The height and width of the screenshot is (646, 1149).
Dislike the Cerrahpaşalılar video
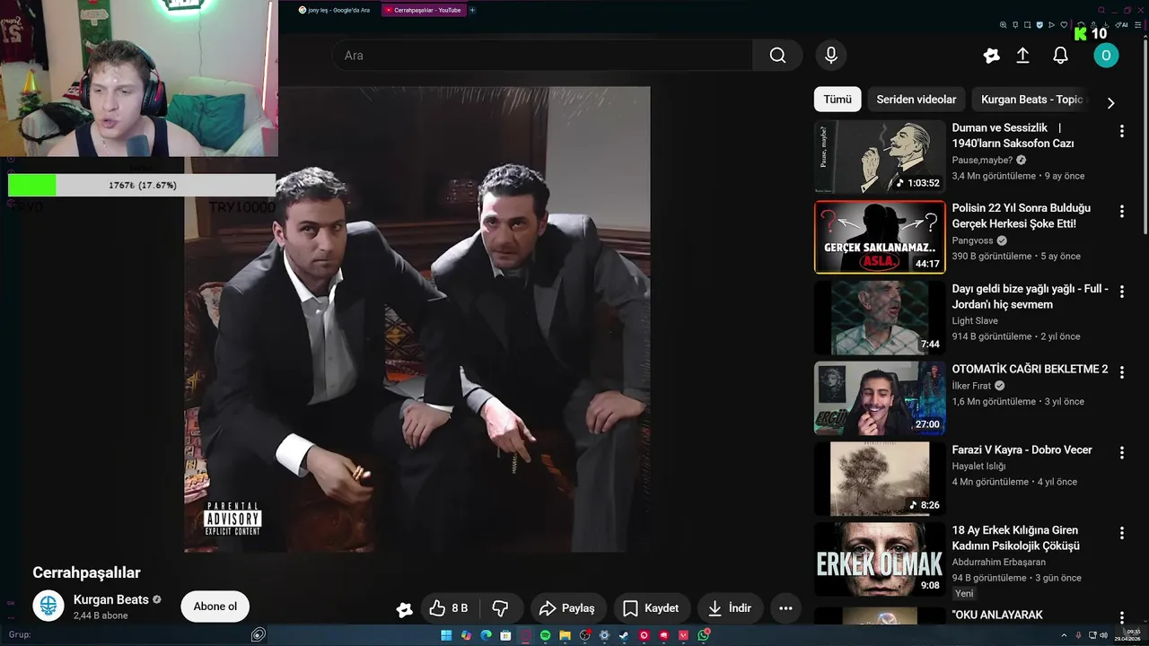point(501,608)
